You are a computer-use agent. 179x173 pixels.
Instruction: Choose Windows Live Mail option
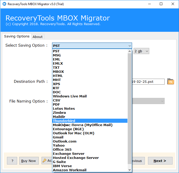tap(90, 96)
